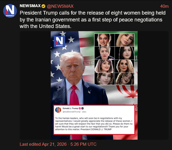Select the curly-haired woman's photo, bottom-right
Image resolution: width=172 pixels, height=150 pixels.
tap(124, 79)
